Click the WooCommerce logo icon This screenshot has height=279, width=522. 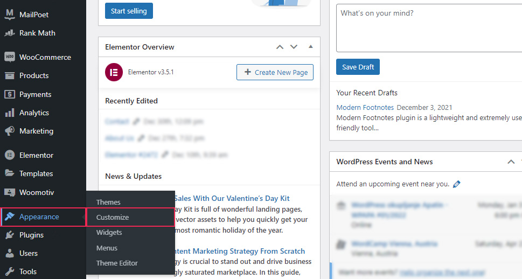[x=9, y=57]
